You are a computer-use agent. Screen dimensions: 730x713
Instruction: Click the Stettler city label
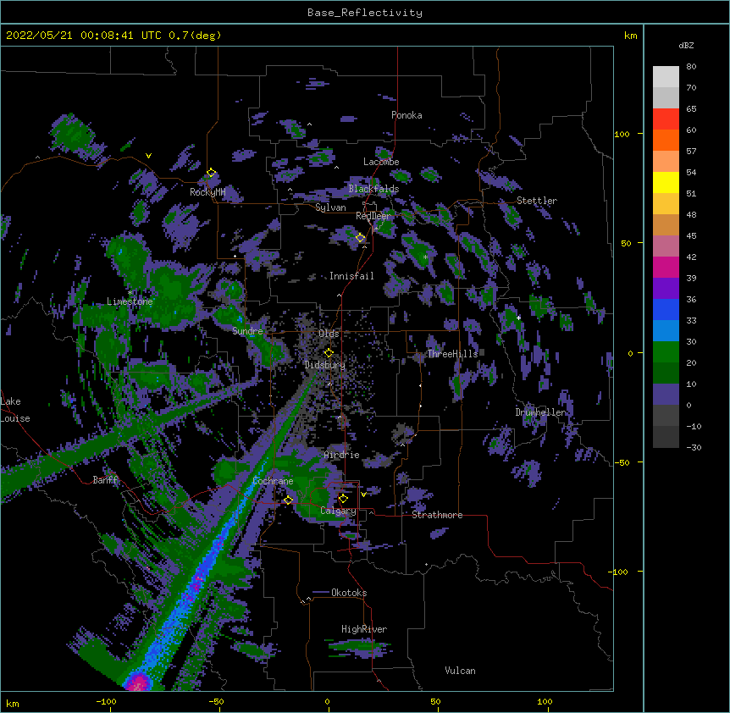[537, 201]
